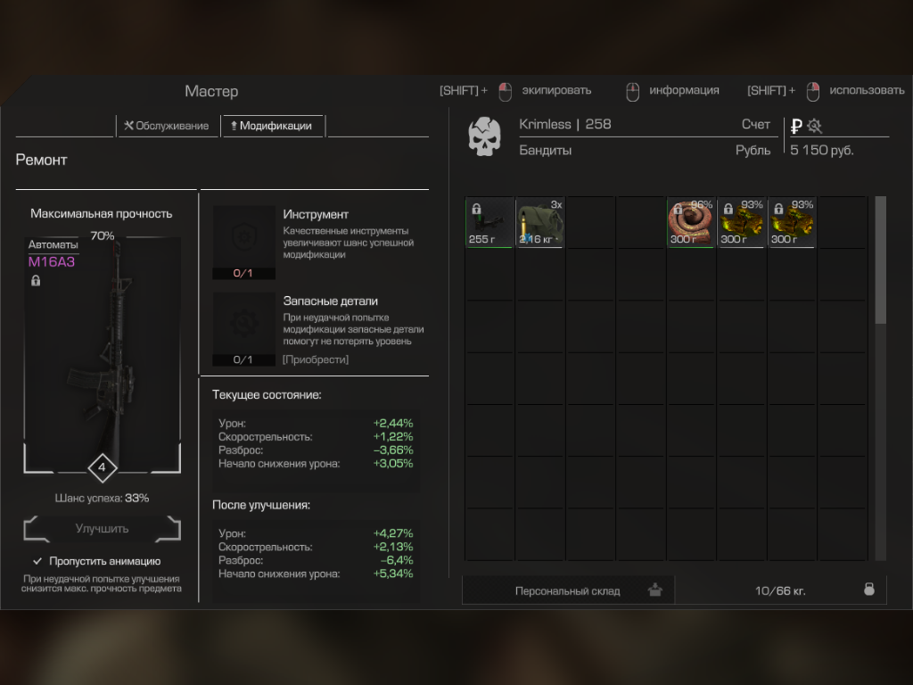913x685 pixels.
Task: Open the Персональный склад button
Action: (568, 590)
